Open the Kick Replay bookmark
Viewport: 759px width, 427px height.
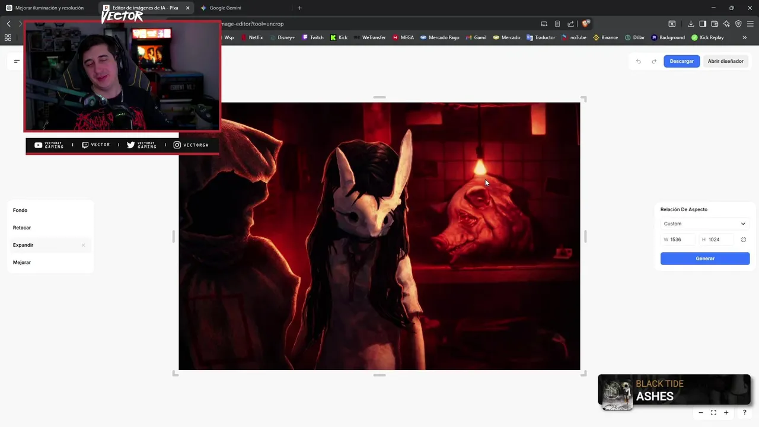tap(707, 37)
